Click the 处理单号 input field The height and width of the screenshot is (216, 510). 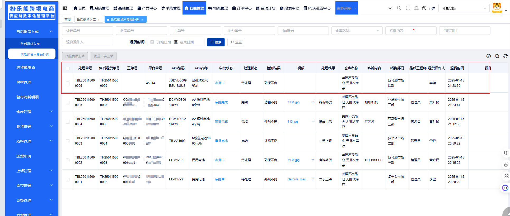tap(87, 31)
